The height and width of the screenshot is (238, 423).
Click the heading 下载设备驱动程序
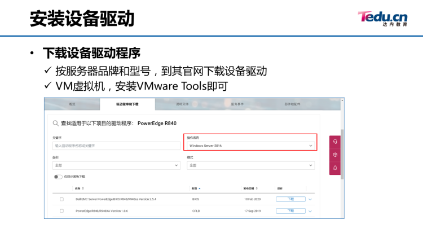pos(92,53)
